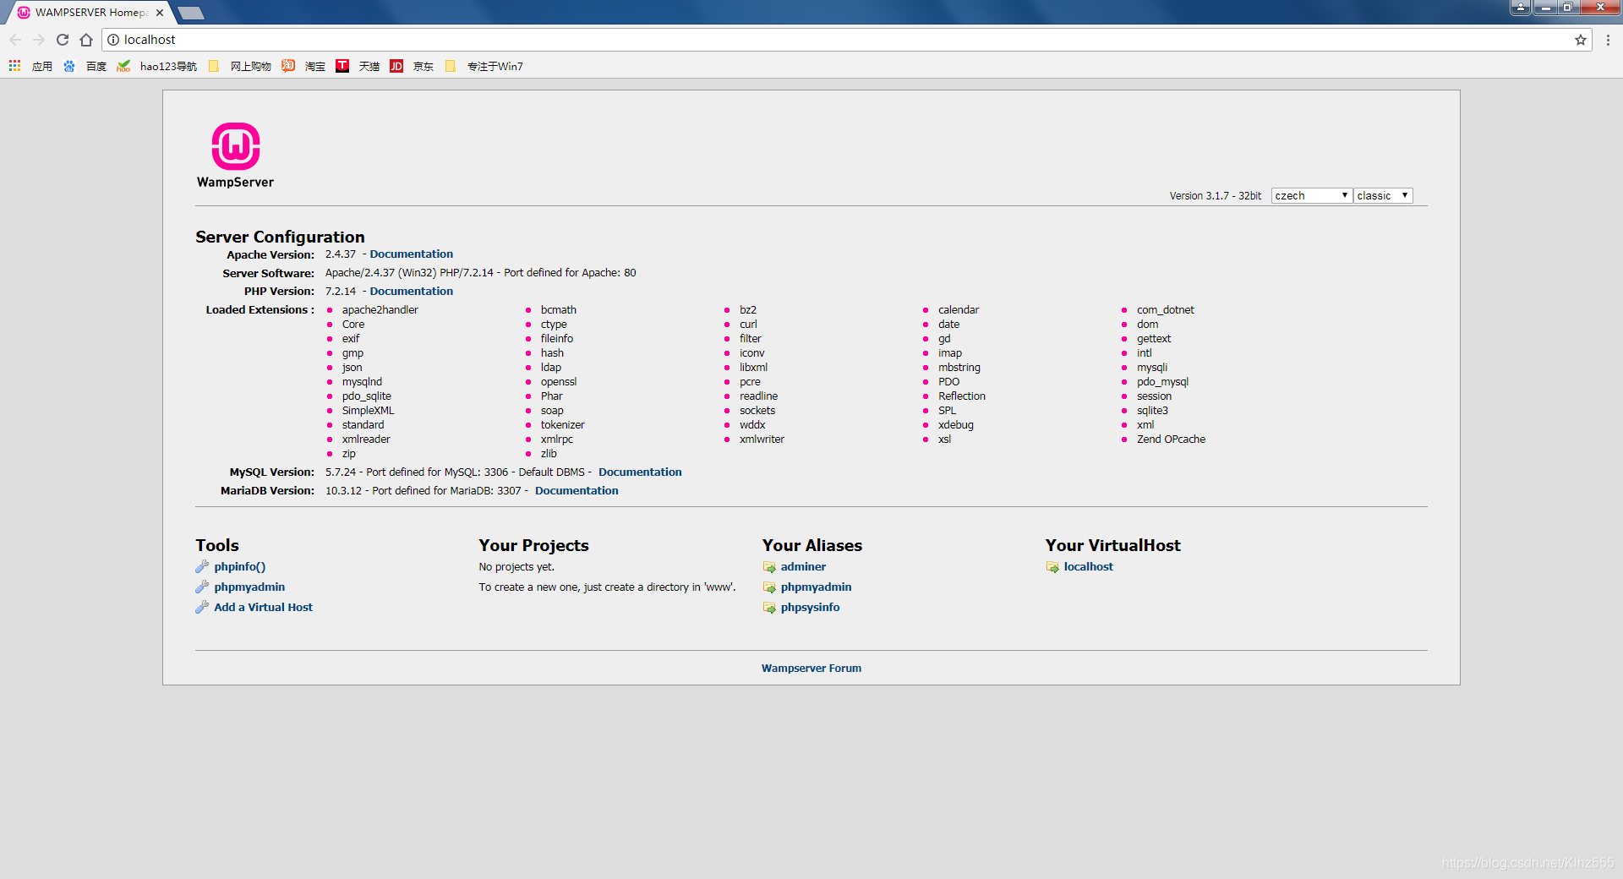Click folder icon beside phpmyadmin alias
This screenshot has width=1623, height=879.
coord(769,587)
